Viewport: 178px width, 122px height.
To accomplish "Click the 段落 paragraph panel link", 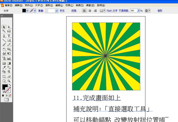I will tap(74, 11).
